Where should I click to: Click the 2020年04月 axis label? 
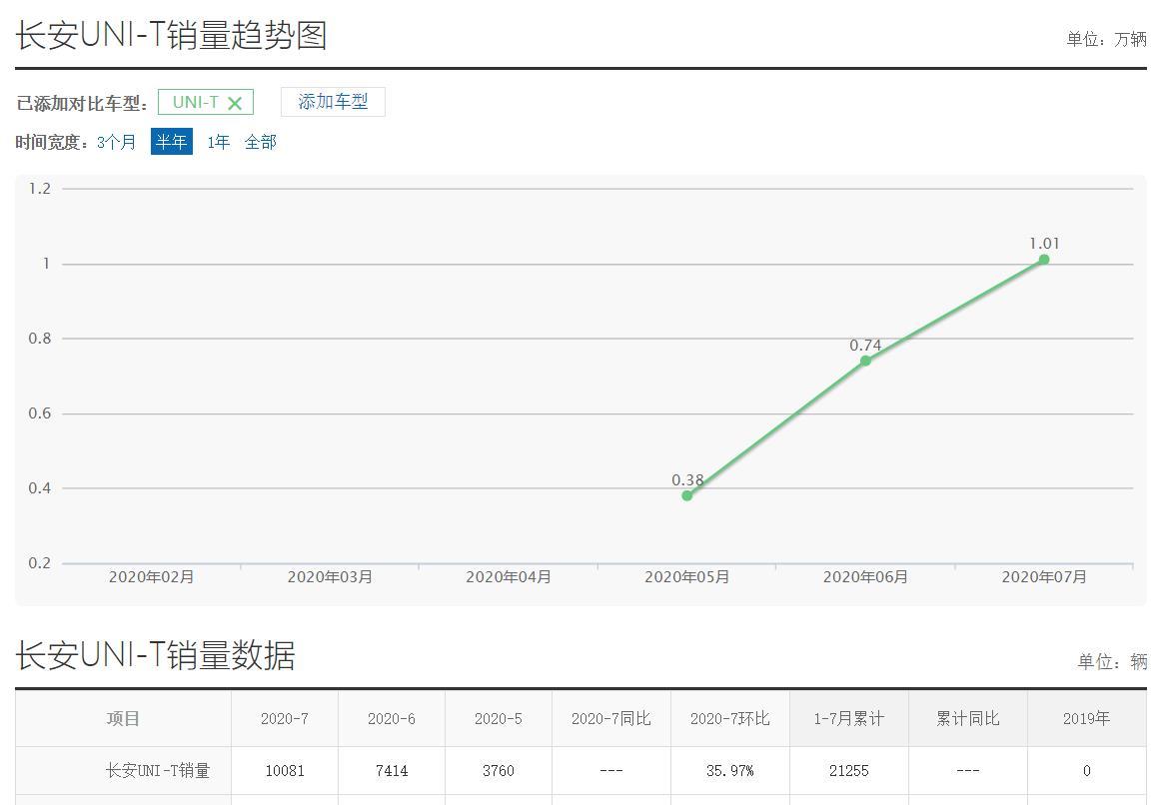509,577
